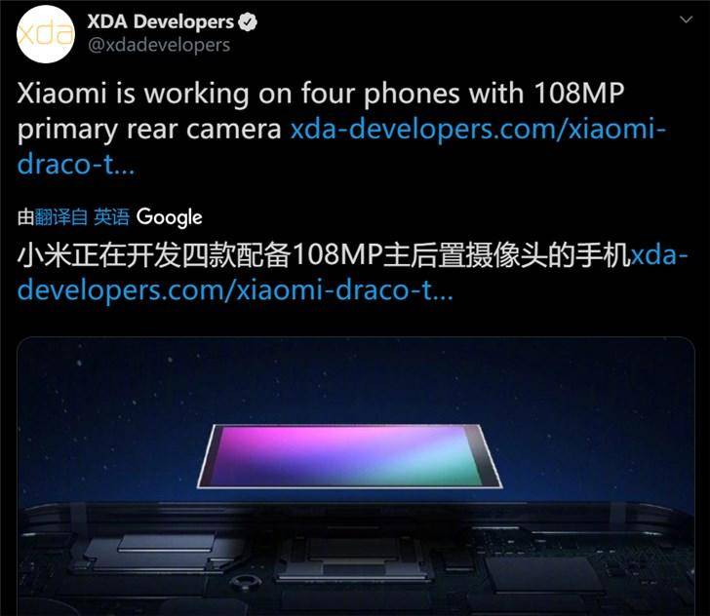This screenshot has height=616, width=710.
Task: Click the phone circuit board in the image
Action: (356, 558)
